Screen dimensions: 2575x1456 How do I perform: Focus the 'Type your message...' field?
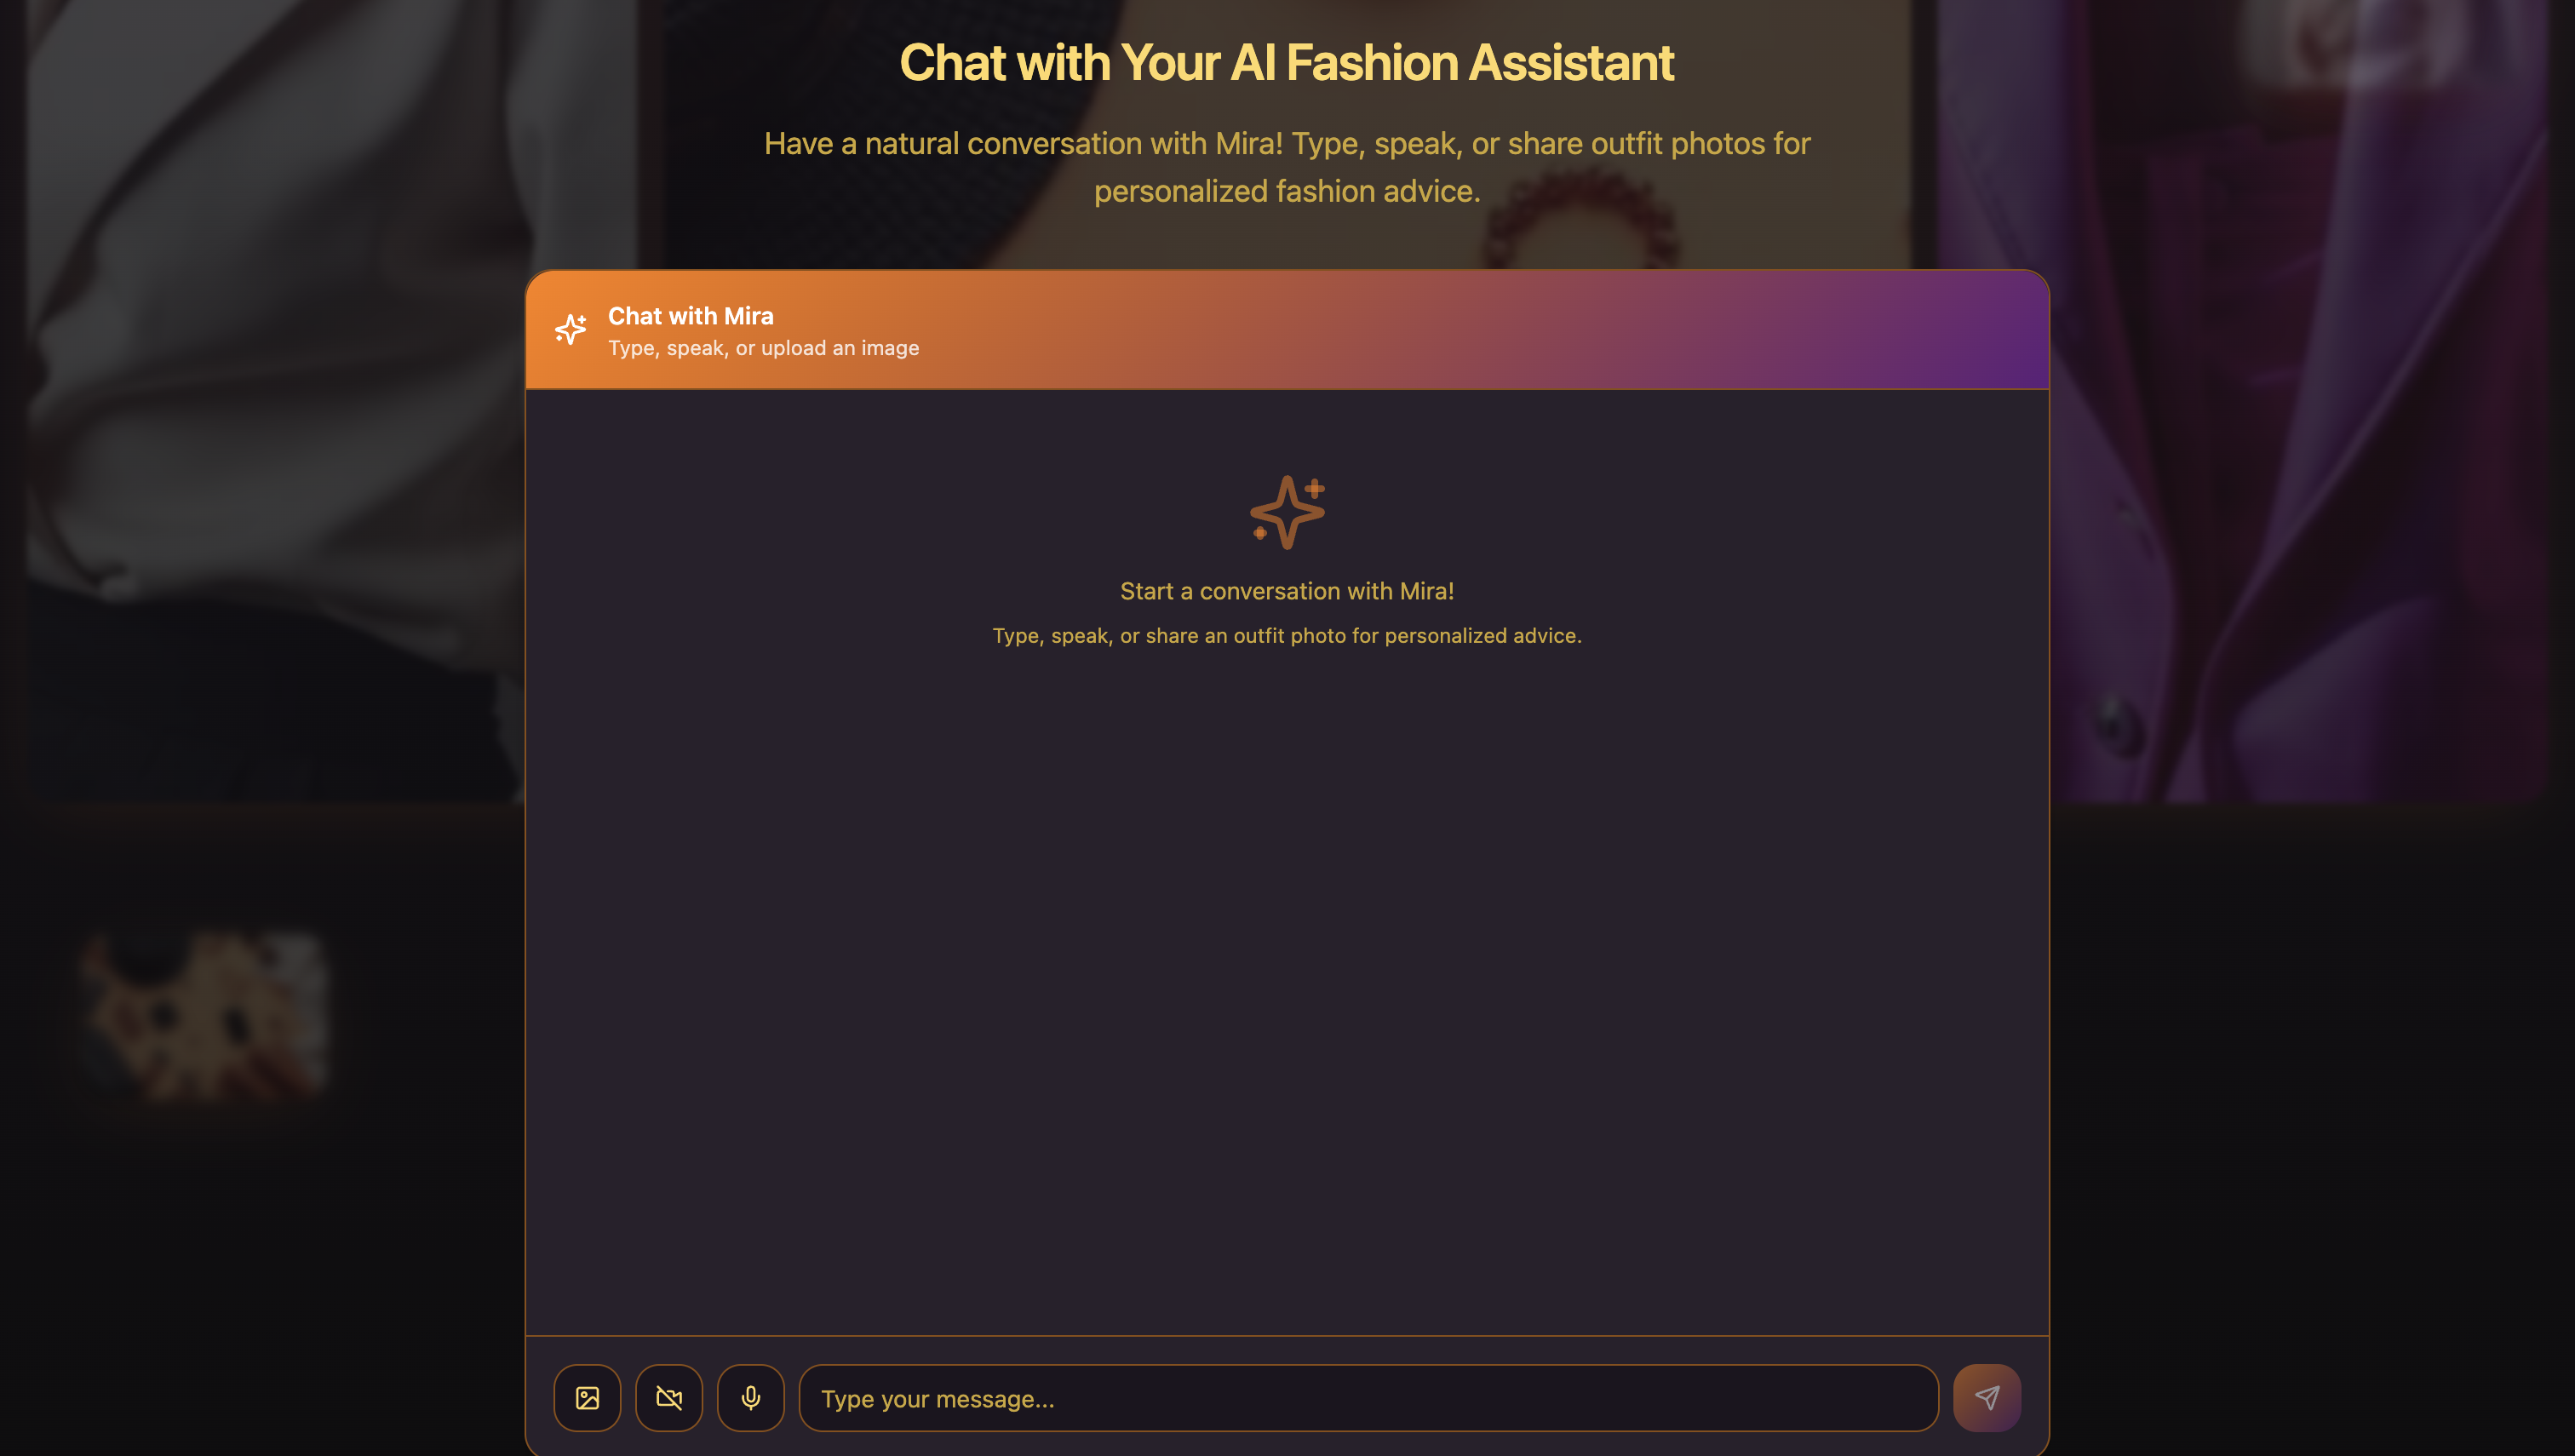[1368, 1397]
